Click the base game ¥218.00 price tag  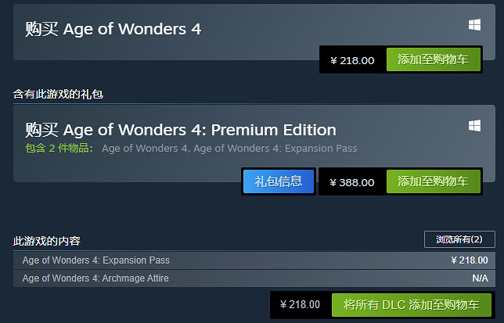pos(352,60)
